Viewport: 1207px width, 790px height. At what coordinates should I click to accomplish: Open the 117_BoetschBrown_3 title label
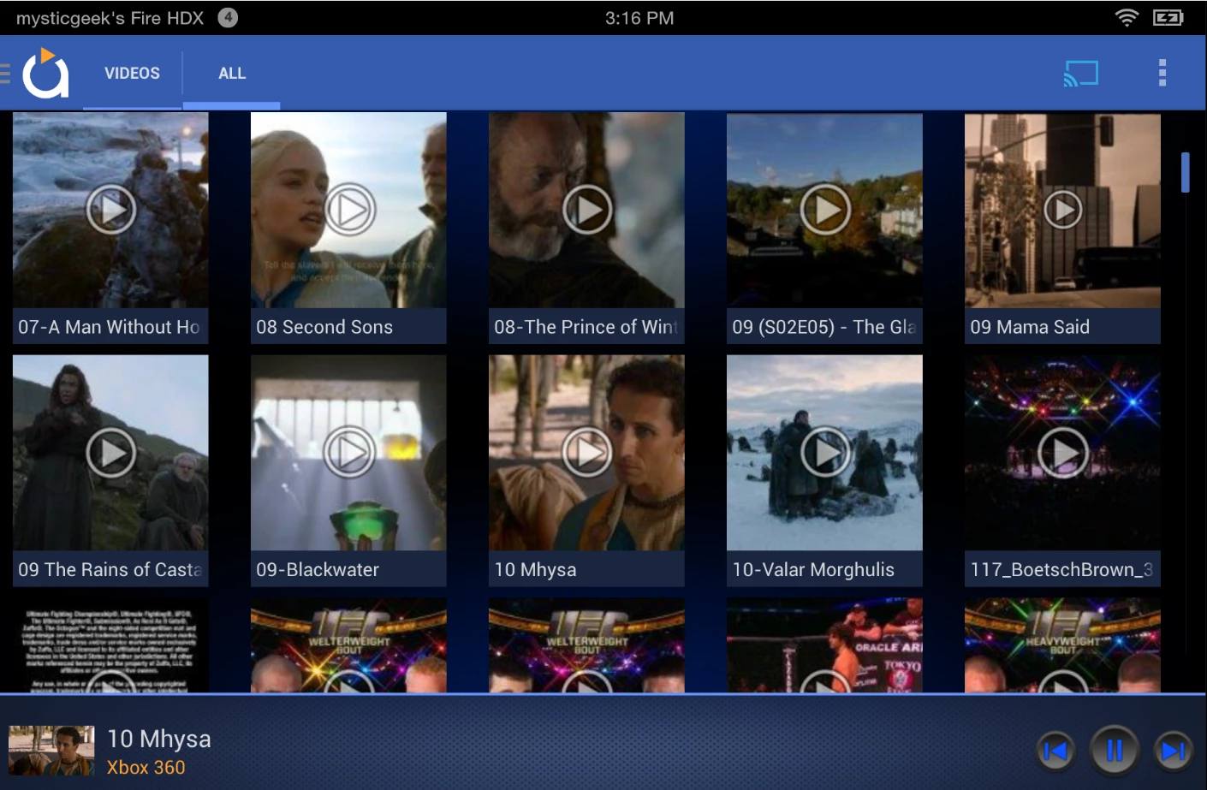(1061, 570)
